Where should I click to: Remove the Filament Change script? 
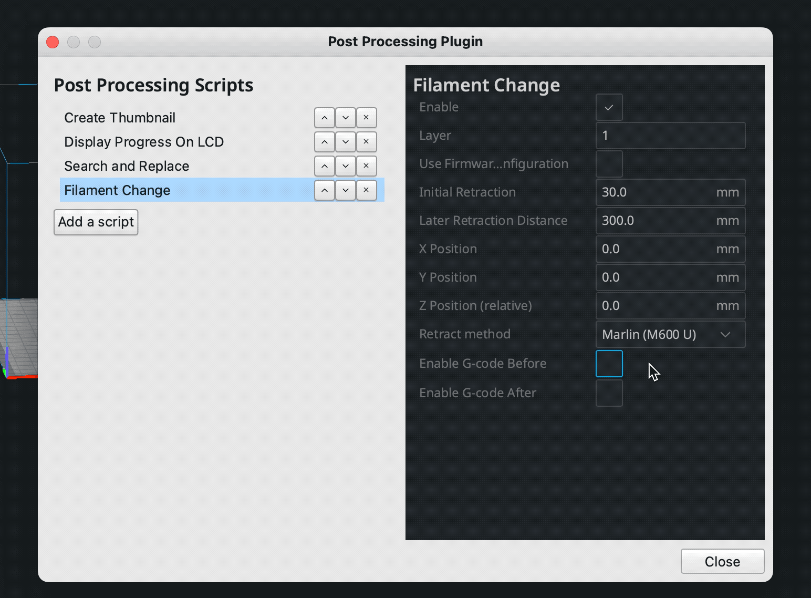pyautogui.click(x=366, y=190)
